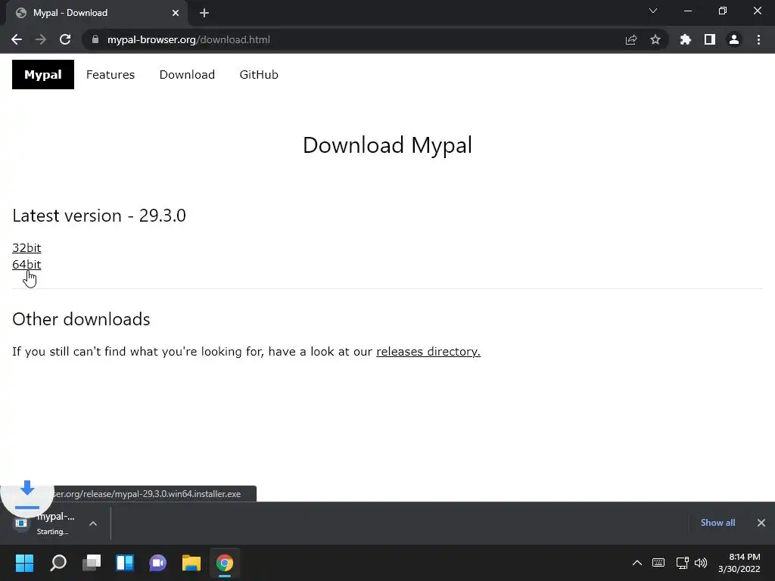Open Windows taskbar search
The width and height of the screenshot is (775, 581).
tap(58, 563)
